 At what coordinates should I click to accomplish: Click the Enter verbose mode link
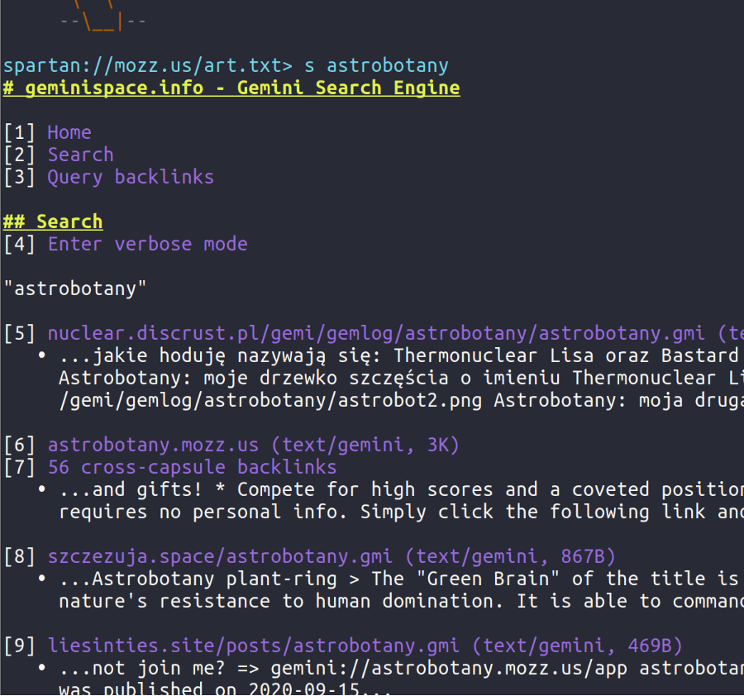[x=148, y=244]
